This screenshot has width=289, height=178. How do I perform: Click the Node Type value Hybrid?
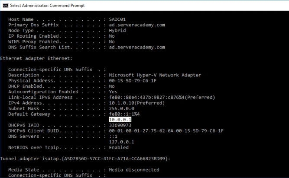pos(117,31)
